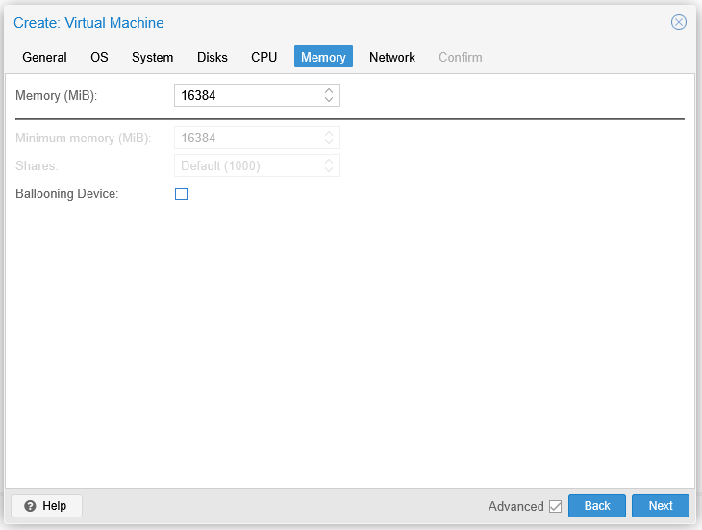Open the Network tab

[392, 57]
